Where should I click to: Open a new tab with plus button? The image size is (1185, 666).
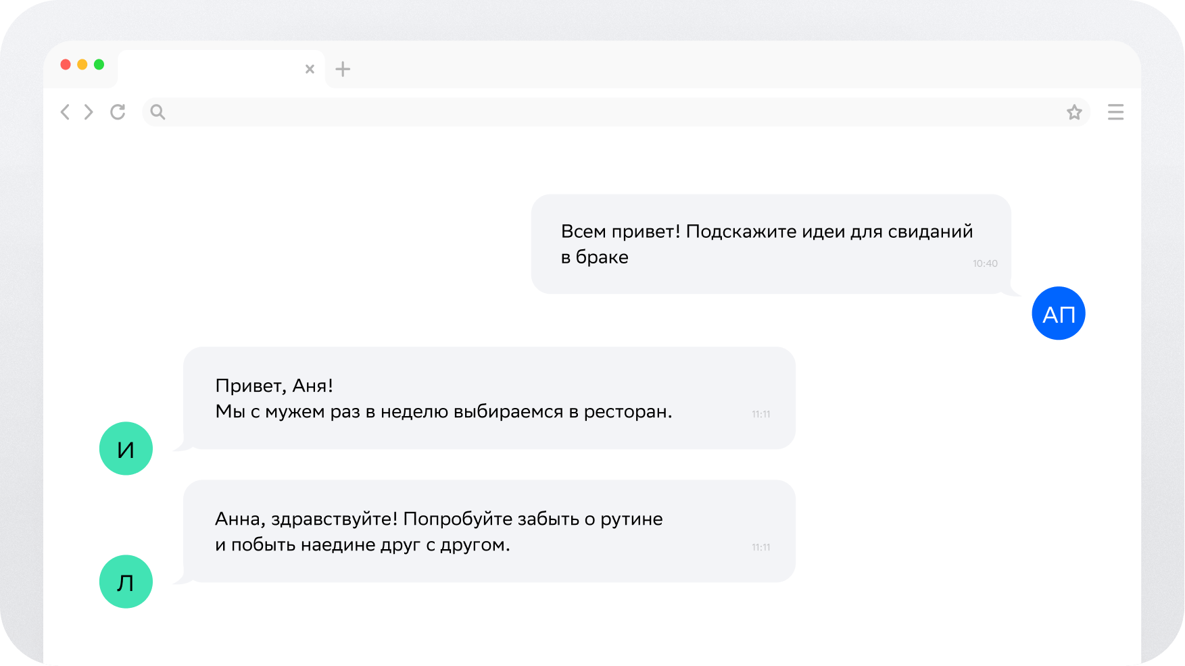tap(343, 69)
